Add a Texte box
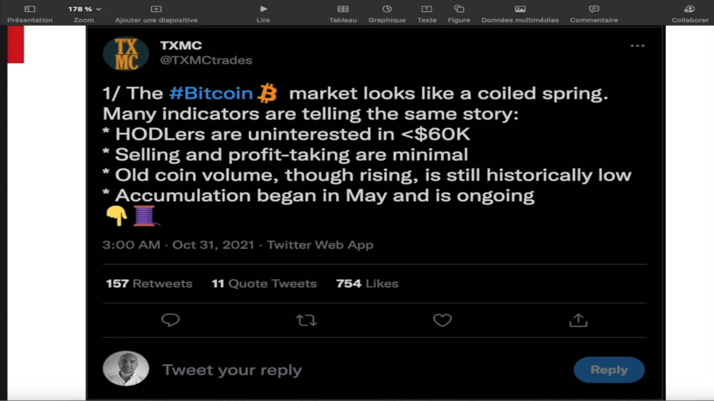 pyautogui.click(x=427, y=13)
